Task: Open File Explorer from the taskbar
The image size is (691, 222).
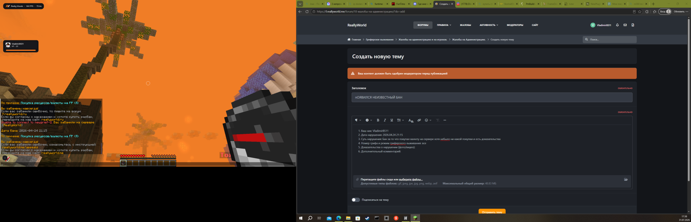Action: pos(348,218)
